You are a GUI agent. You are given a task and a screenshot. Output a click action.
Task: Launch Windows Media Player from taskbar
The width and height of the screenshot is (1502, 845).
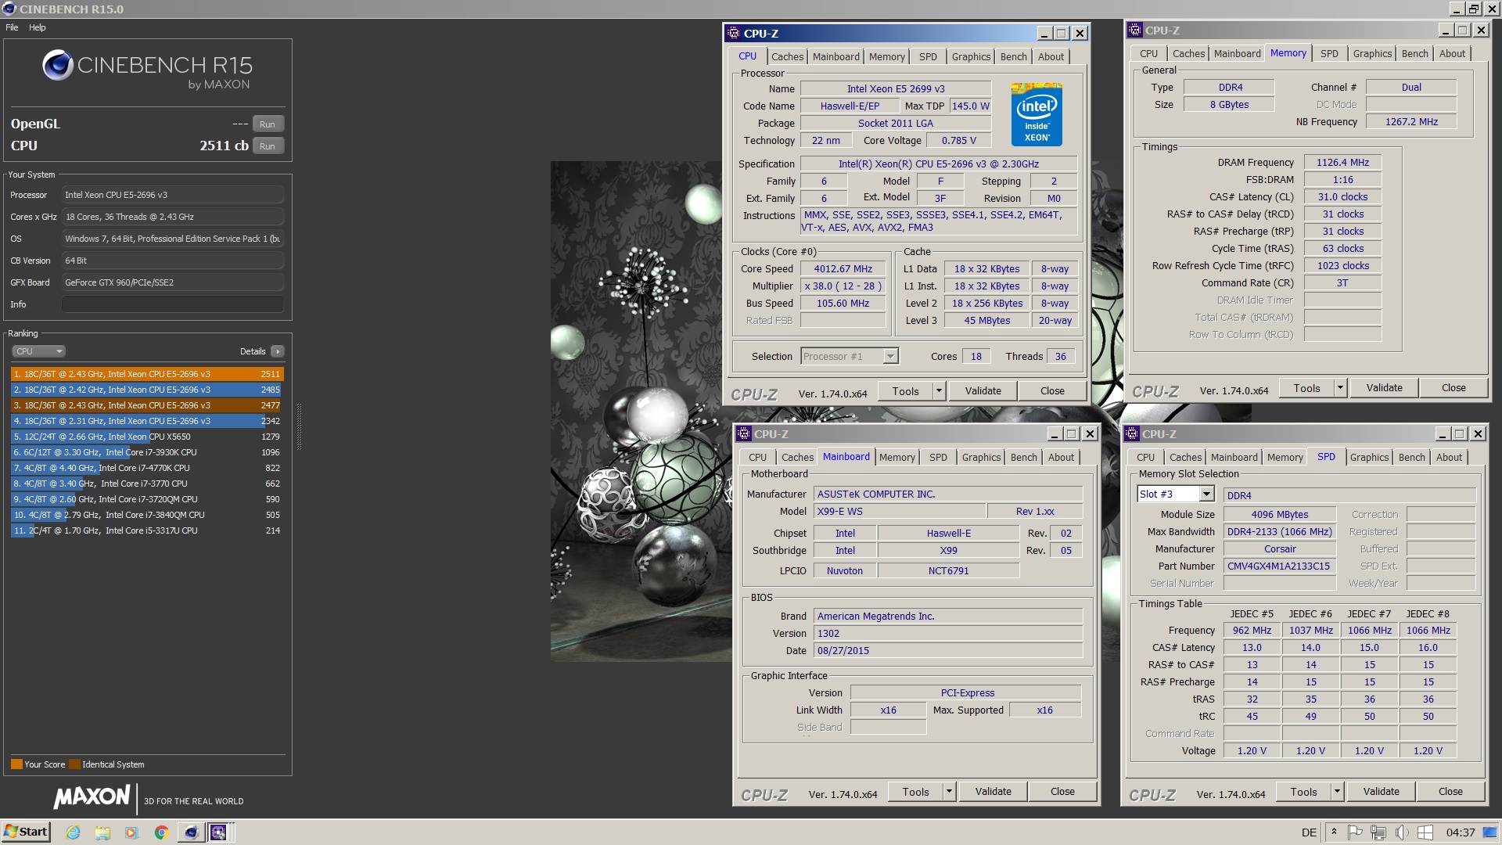coord(131,832)
